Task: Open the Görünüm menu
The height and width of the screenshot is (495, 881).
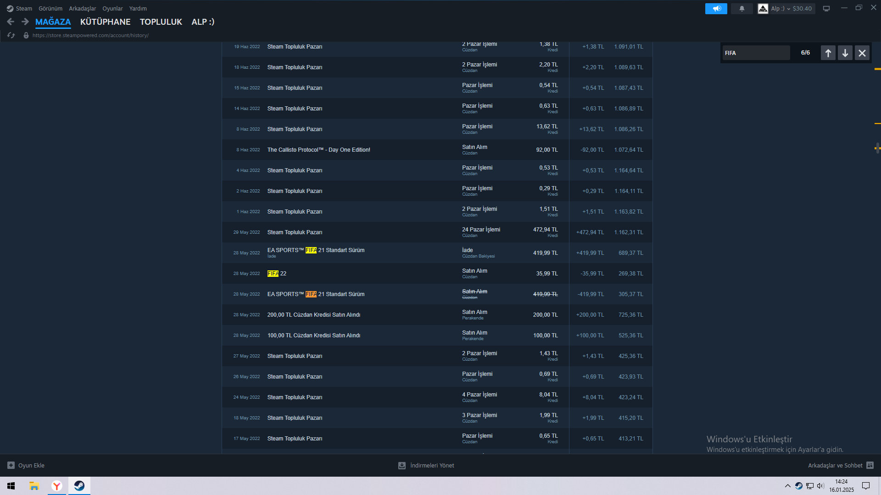Action: pos(50,8)
